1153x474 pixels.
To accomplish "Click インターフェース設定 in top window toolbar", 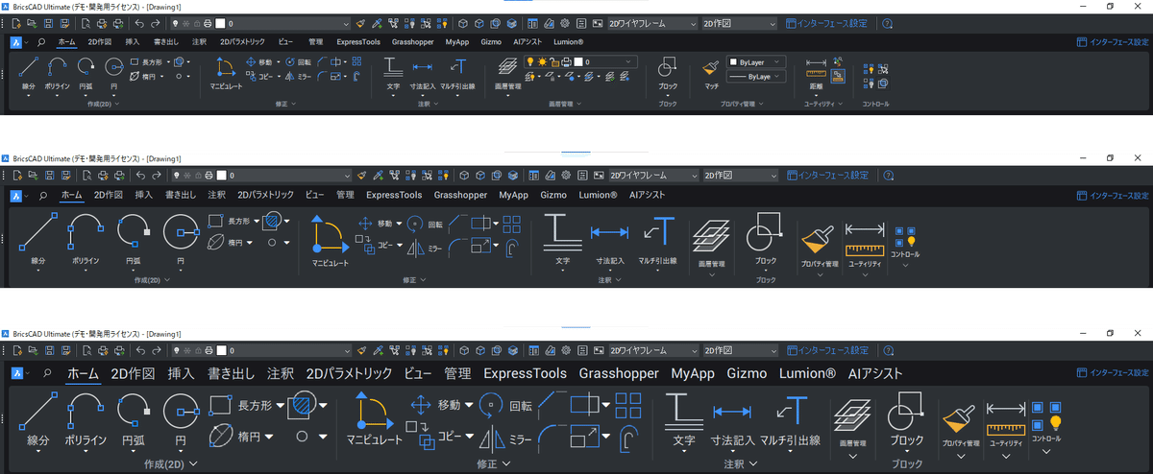I will pos(826,21).
